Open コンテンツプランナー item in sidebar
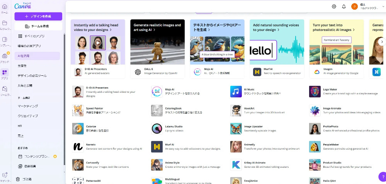This screenshot has height=184, width=386. coord(37,157)
